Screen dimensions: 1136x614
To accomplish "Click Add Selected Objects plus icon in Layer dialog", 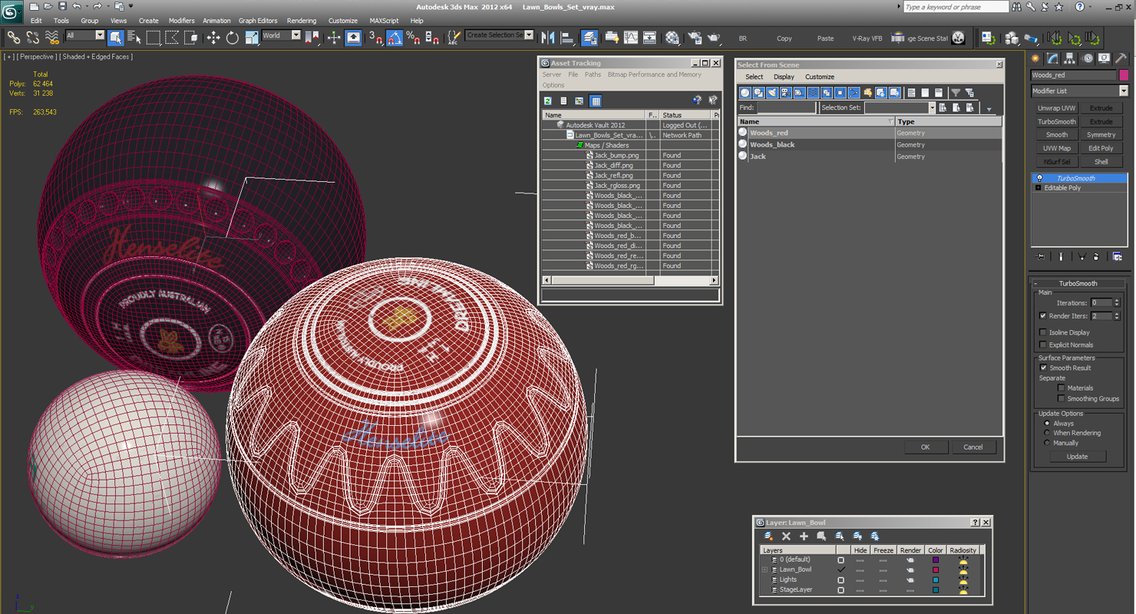I will pos(804,536).
